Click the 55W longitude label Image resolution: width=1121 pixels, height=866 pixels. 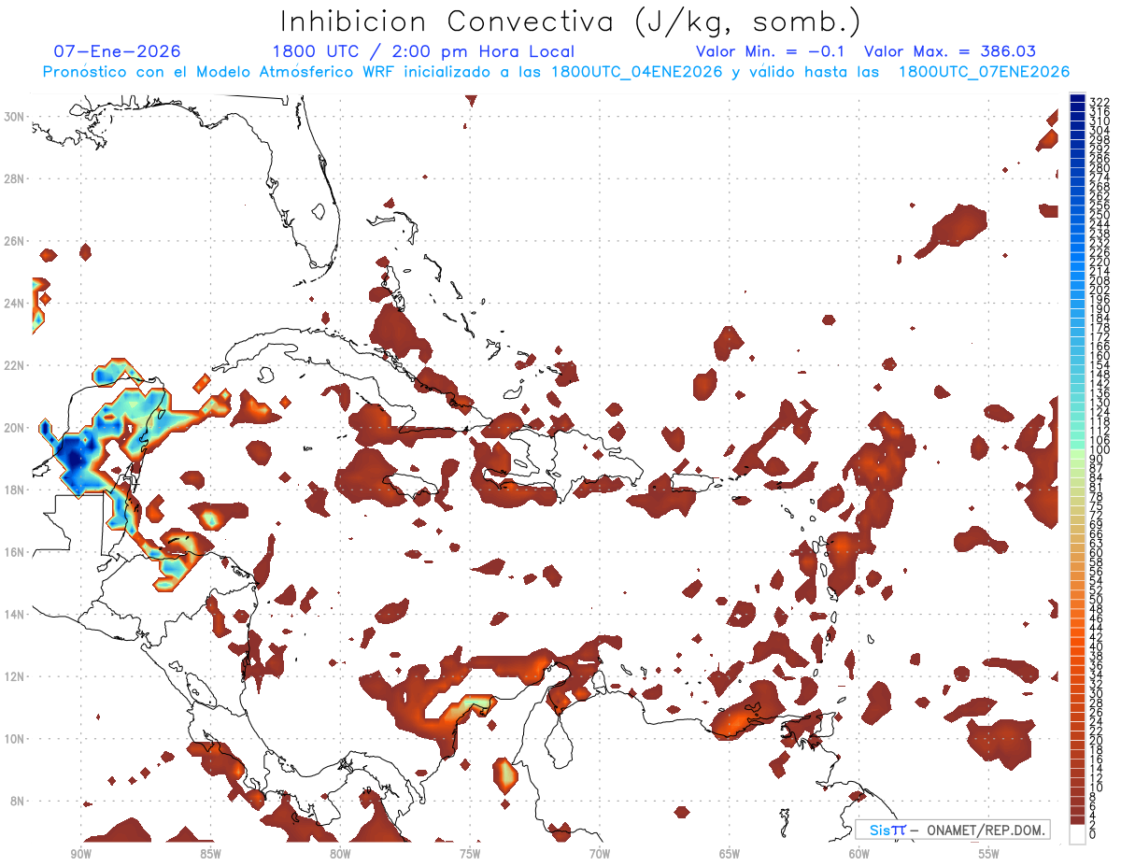(989, 854)
